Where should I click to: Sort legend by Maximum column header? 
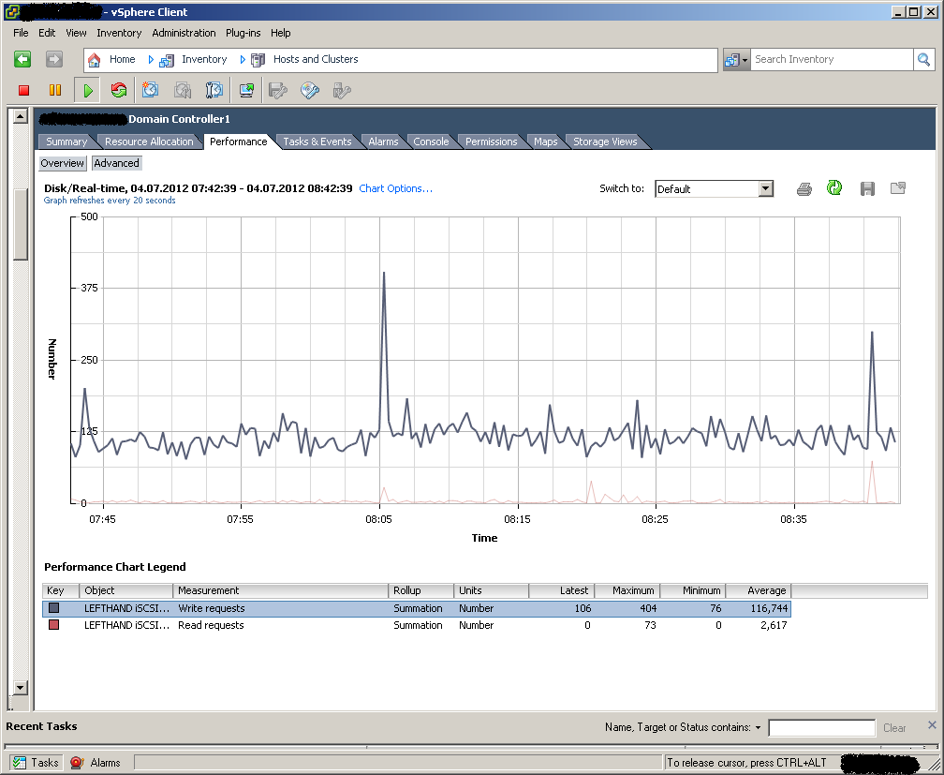(x=627, y=590)
